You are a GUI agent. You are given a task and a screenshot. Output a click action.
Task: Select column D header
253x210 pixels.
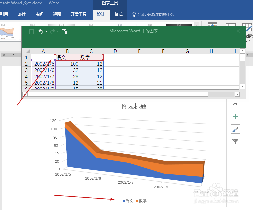pos(115,51)
